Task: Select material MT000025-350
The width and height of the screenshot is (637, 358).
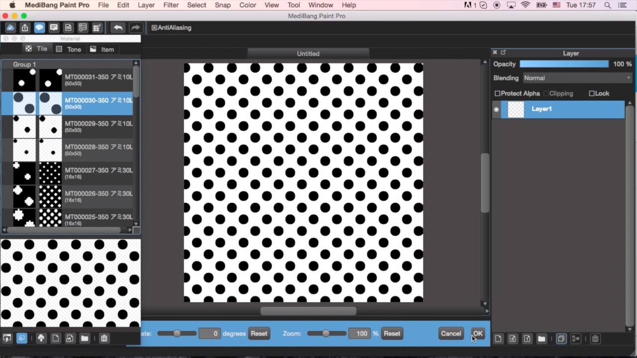Action: 67,218
